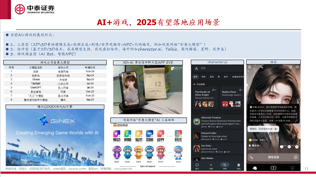Image resolution: width=316 pixels, height=177 pixels.
Task: Open the messages bubble icon in 猫箱 bottom bar
Action: coord(292,168)
